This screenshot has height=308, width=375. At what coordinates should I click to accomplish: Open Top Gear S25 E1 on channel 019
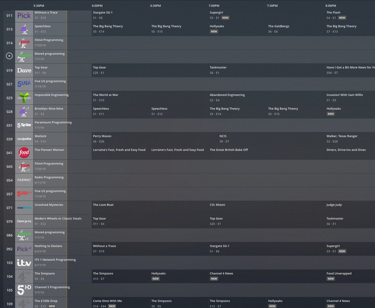click(150, 71)
